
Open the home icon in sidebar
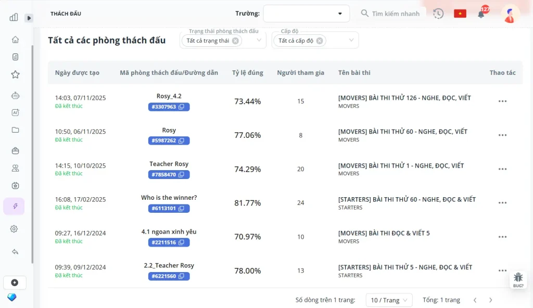point(15,40)
